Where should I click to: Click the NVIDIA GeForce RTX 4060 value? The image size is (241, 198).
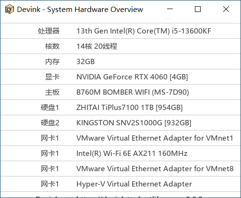click(132, 77)
